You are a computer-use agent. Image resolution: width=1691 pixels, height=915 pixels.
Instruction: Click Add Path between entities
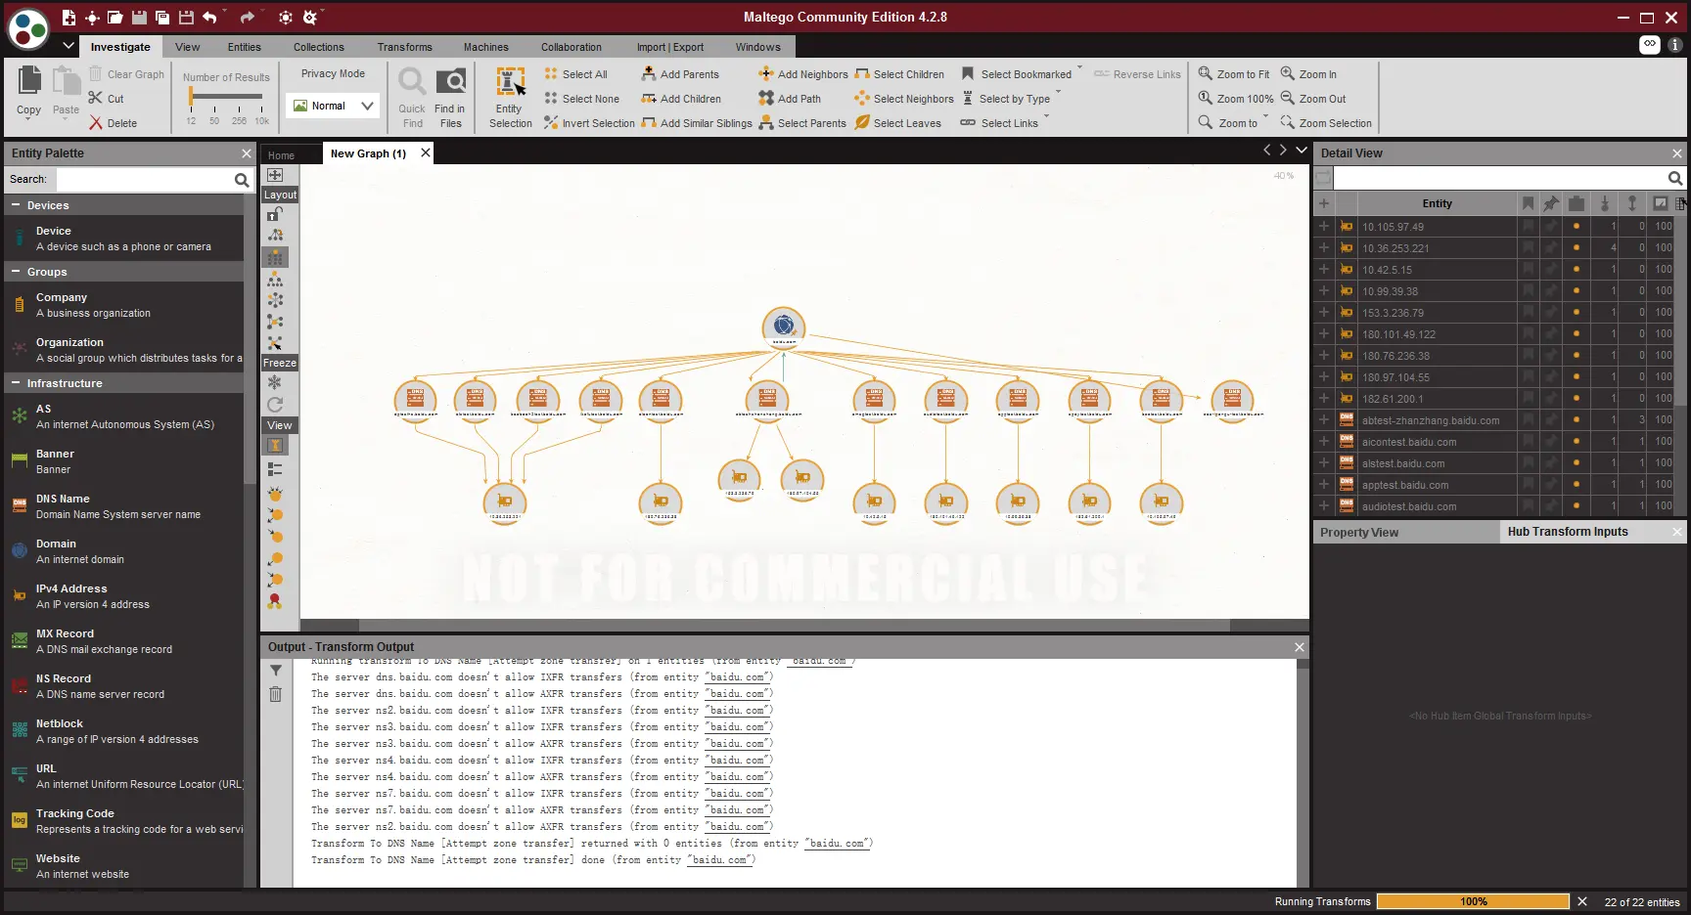pyautogui.click(x=790, y=99)
